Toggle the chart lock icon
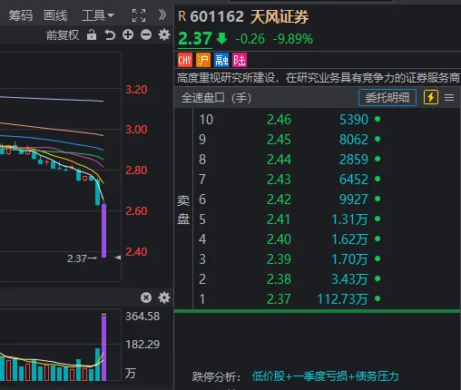The image size is (461, 390). [x=92, y=34]
